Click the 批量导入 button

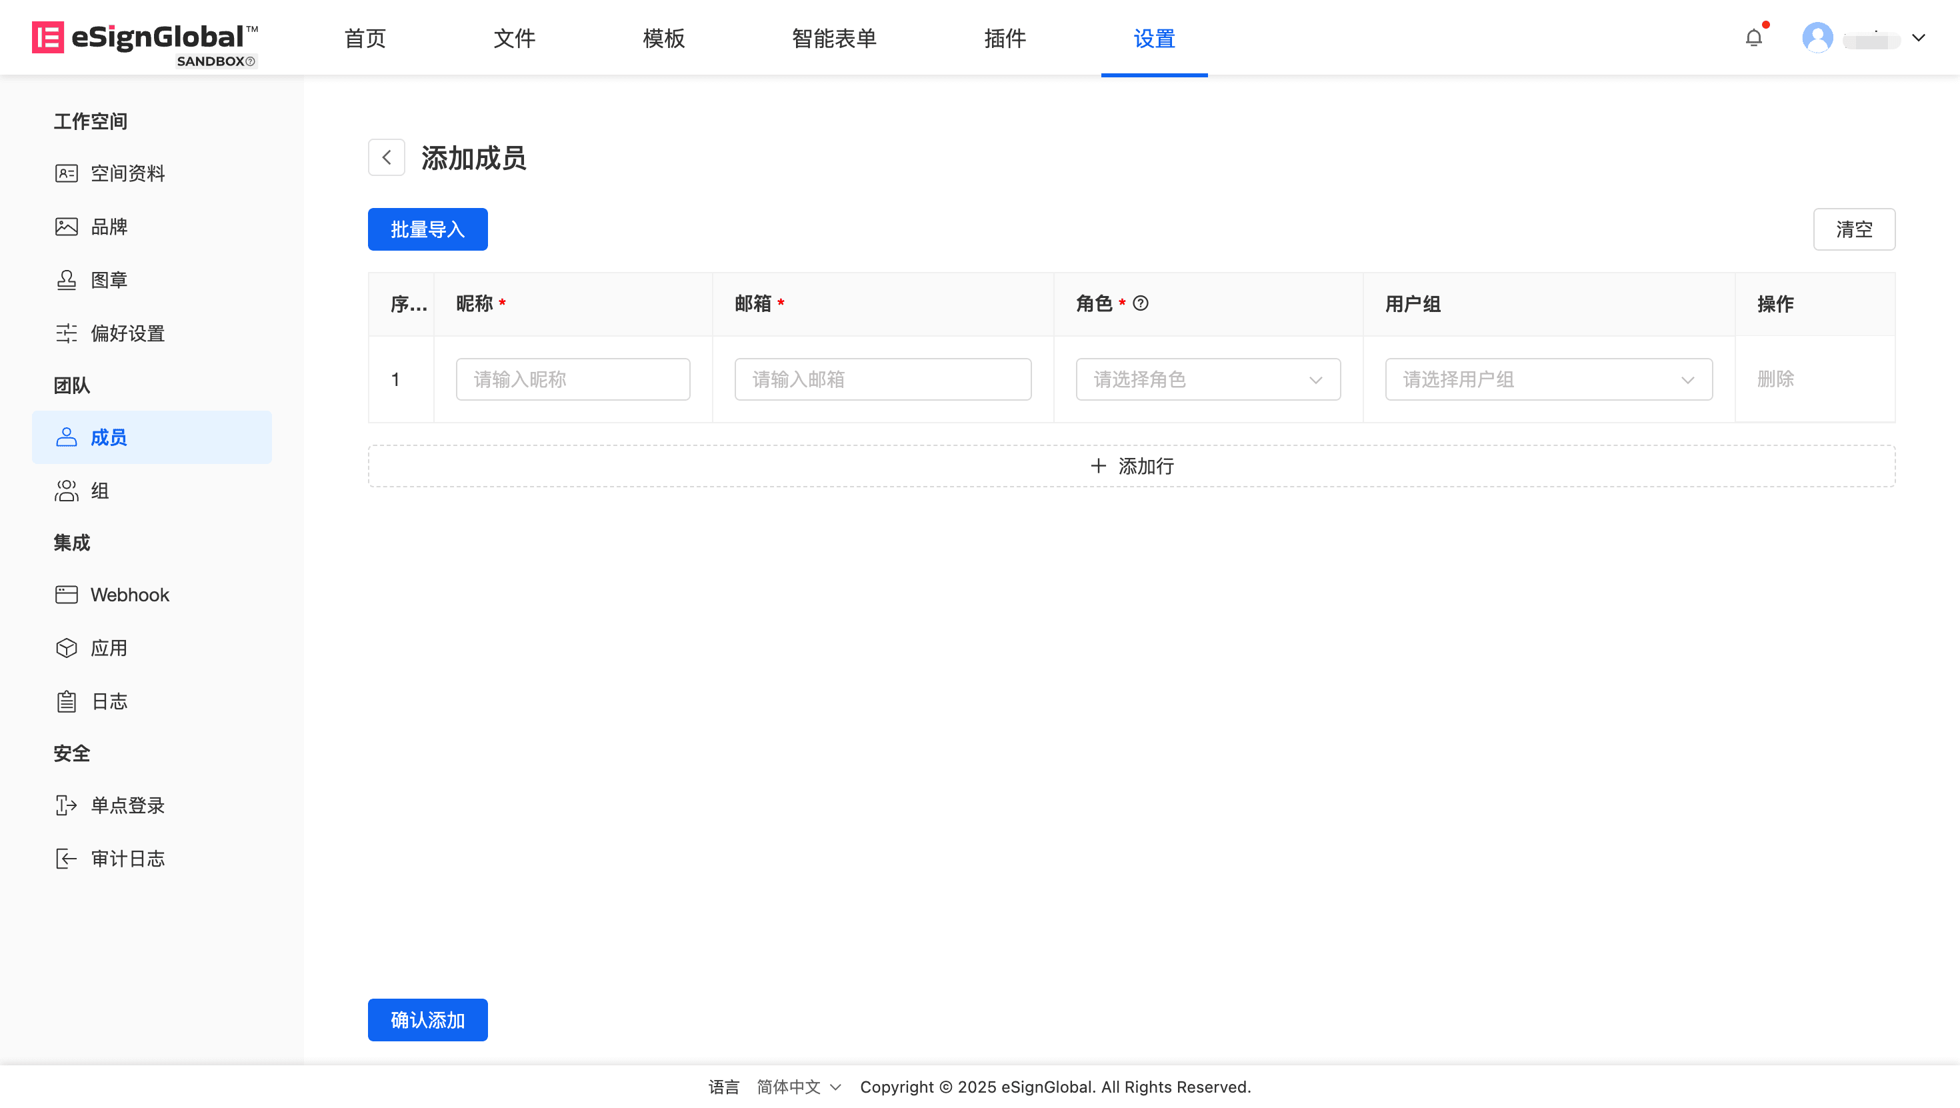[427, 229]
